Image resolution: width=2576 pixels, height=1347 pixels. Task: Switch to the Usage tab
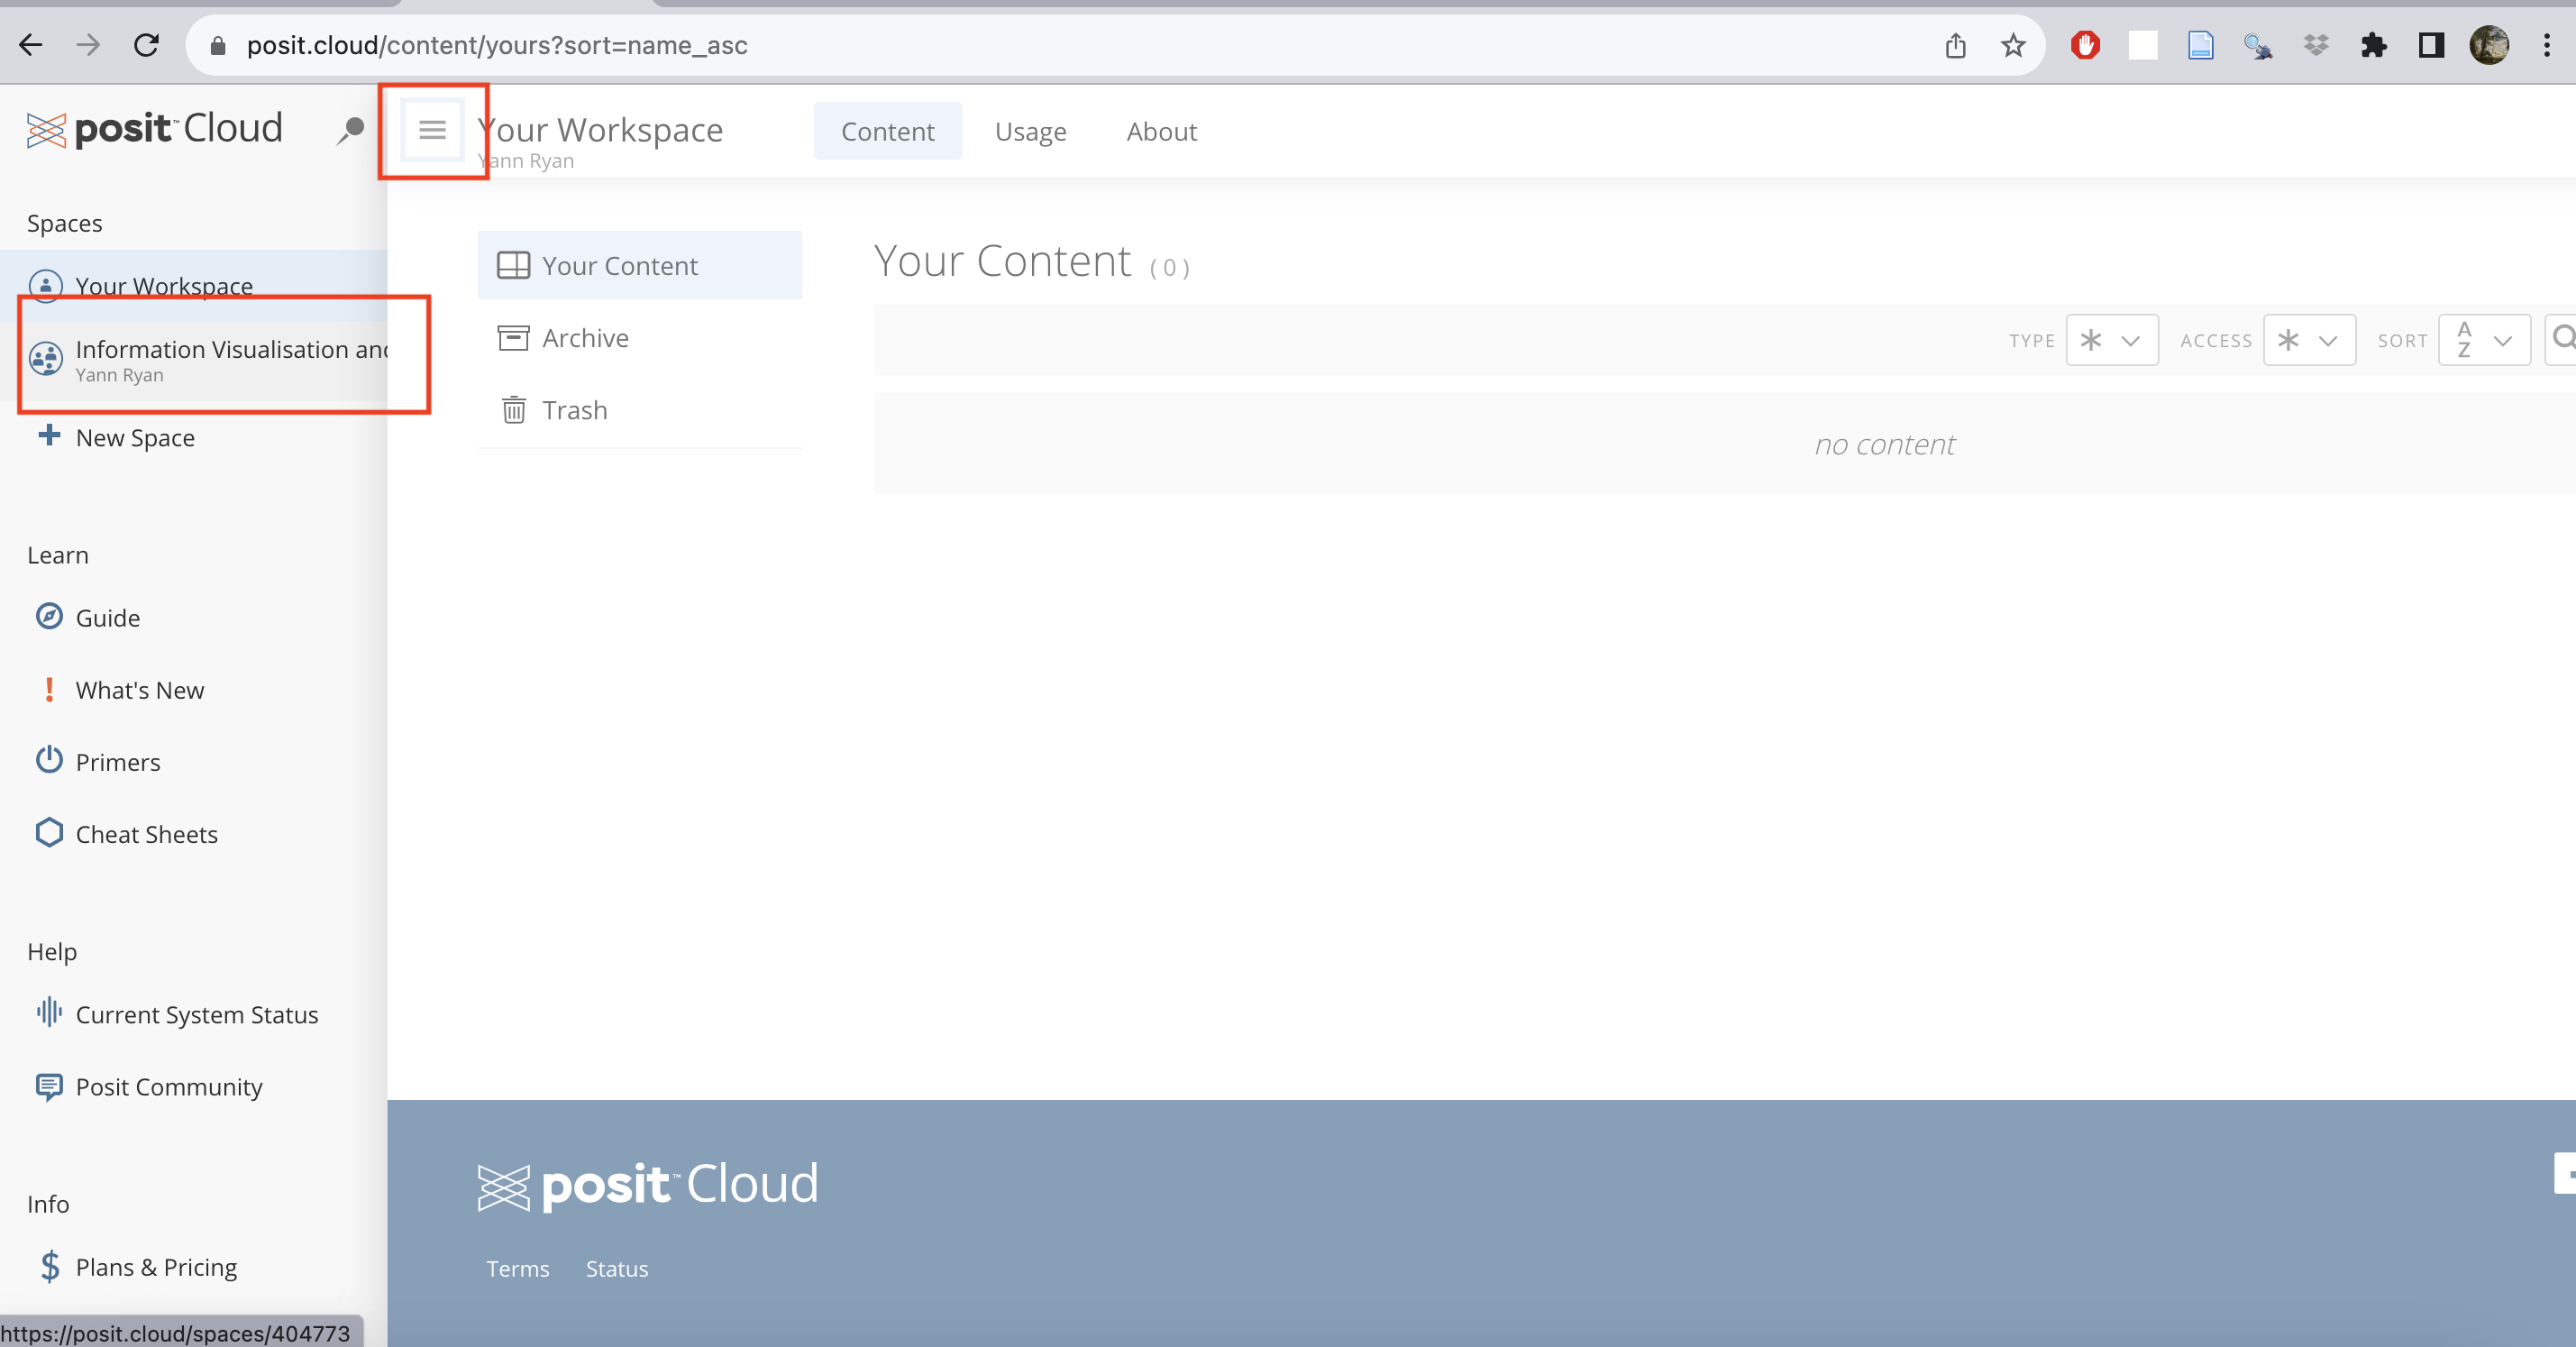[x=1030, y=131]
